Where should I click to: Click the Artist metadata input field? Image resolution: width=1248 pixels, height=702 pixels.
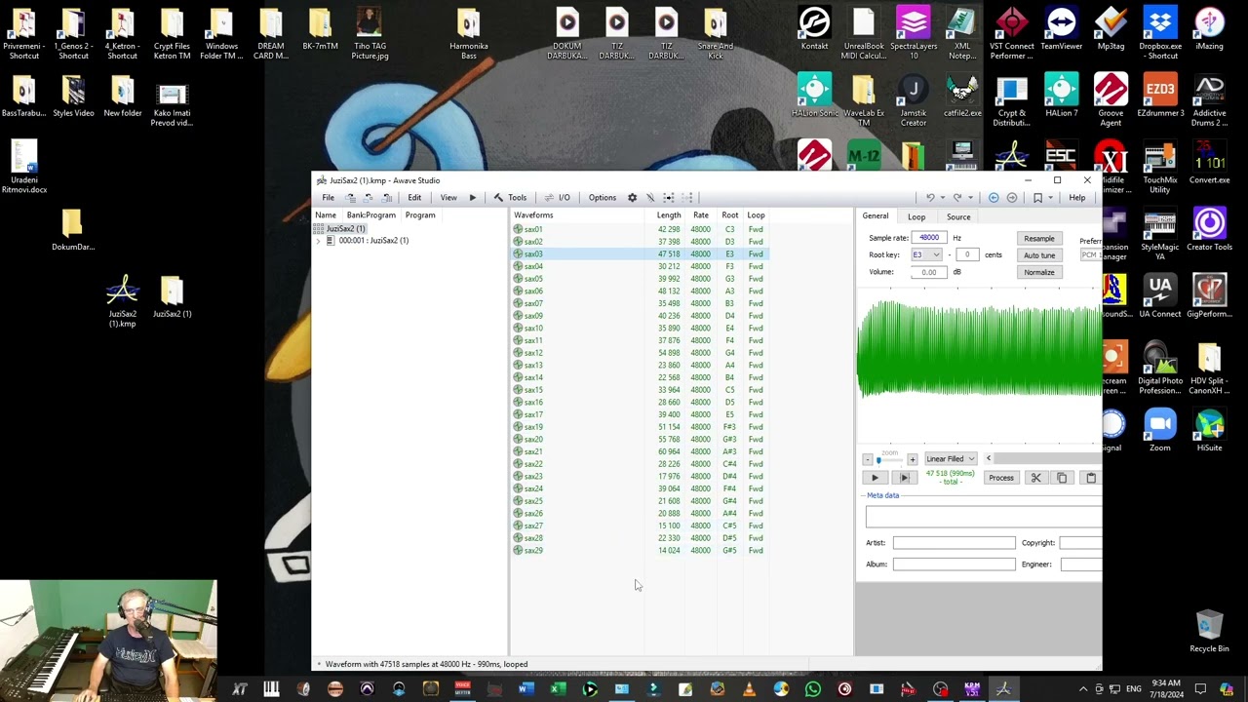954,543
